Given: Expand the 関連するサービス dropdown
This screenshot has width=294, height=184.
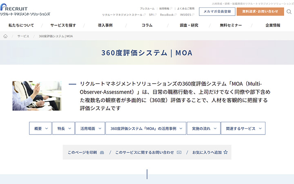Looking at the screenshot, I should tap(243, 128).
